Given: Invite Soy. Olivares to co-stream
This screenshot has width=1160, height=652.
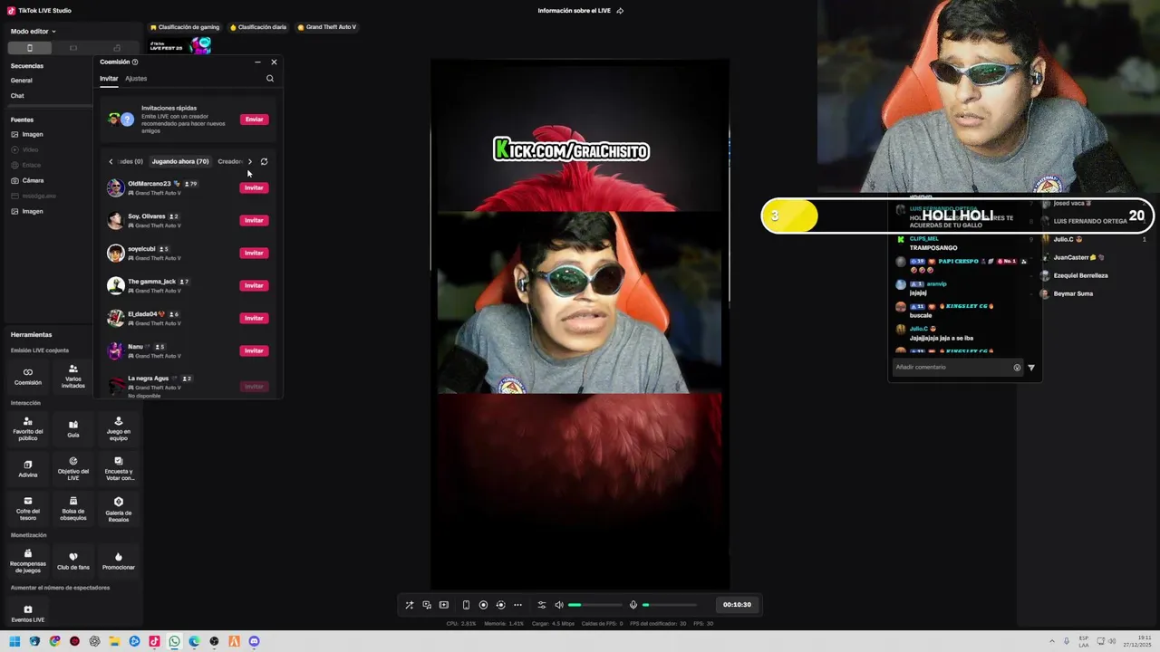Looking at the screenshot, I should (254, 221).
